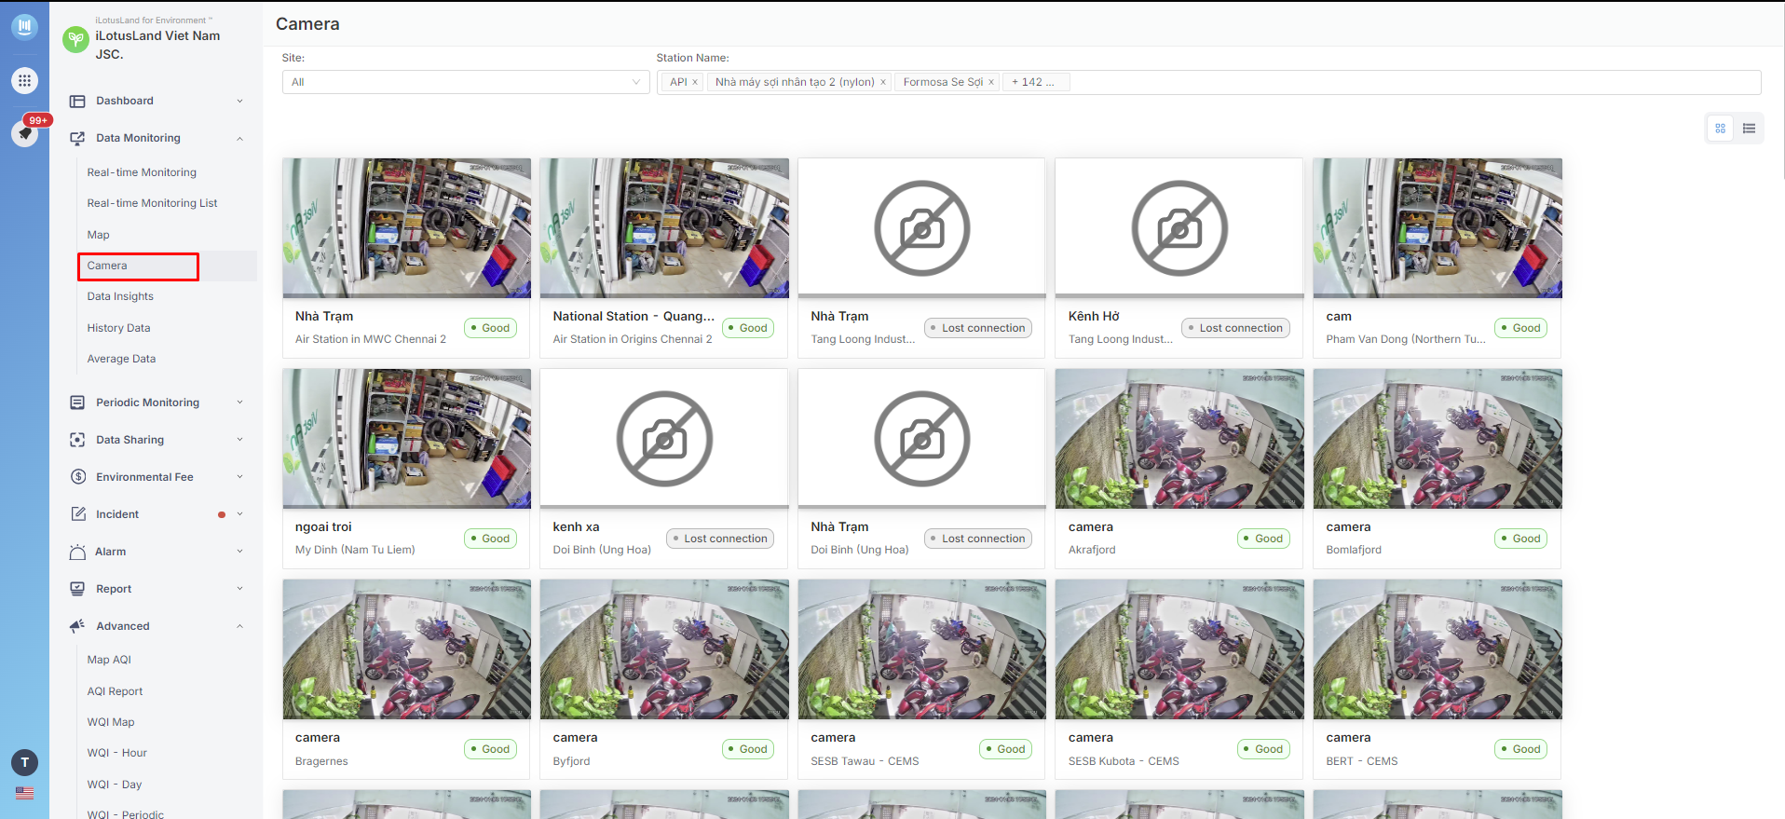Screen dimensions: 1785x819
Task: Click the Data Monitoring menu icon
Action: tap(77, 138)
